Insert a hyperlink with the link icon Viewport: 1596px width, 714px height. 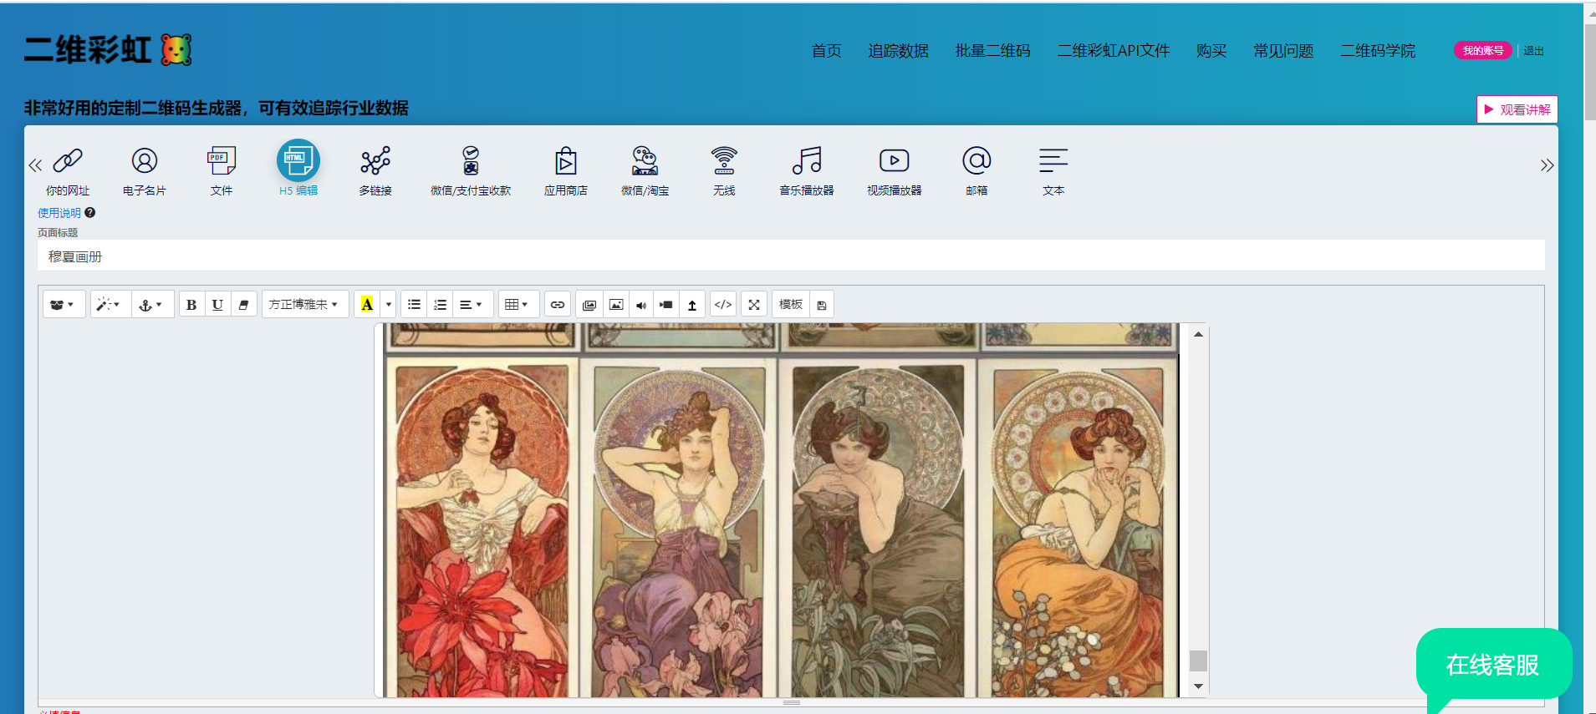(558, 305)
